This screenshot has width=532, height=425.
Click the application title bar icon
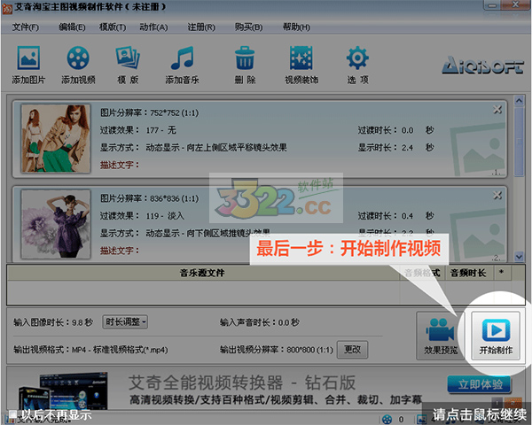tap(7, 9)
